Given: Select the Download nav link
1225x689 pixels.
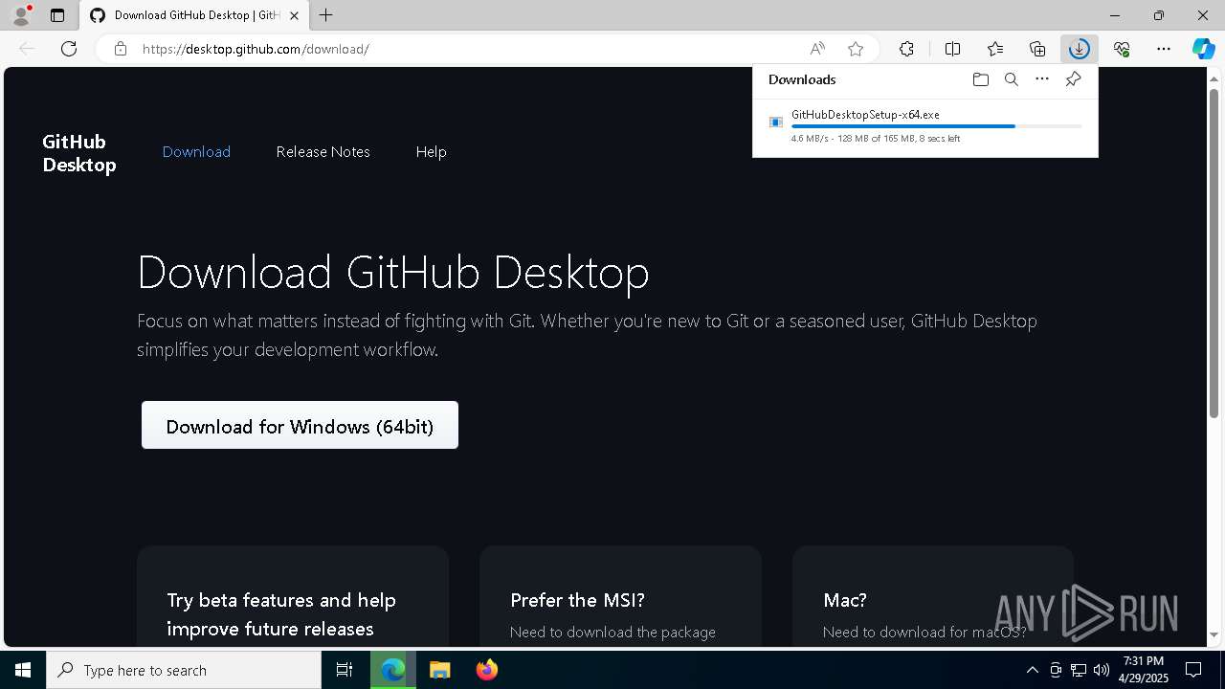Looking at the screenshot, I should (x=196, y=151).
